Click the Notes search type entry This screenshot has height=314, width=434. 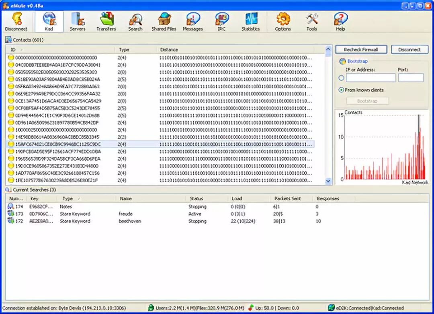pyautogui.click(x=66, y=206)
